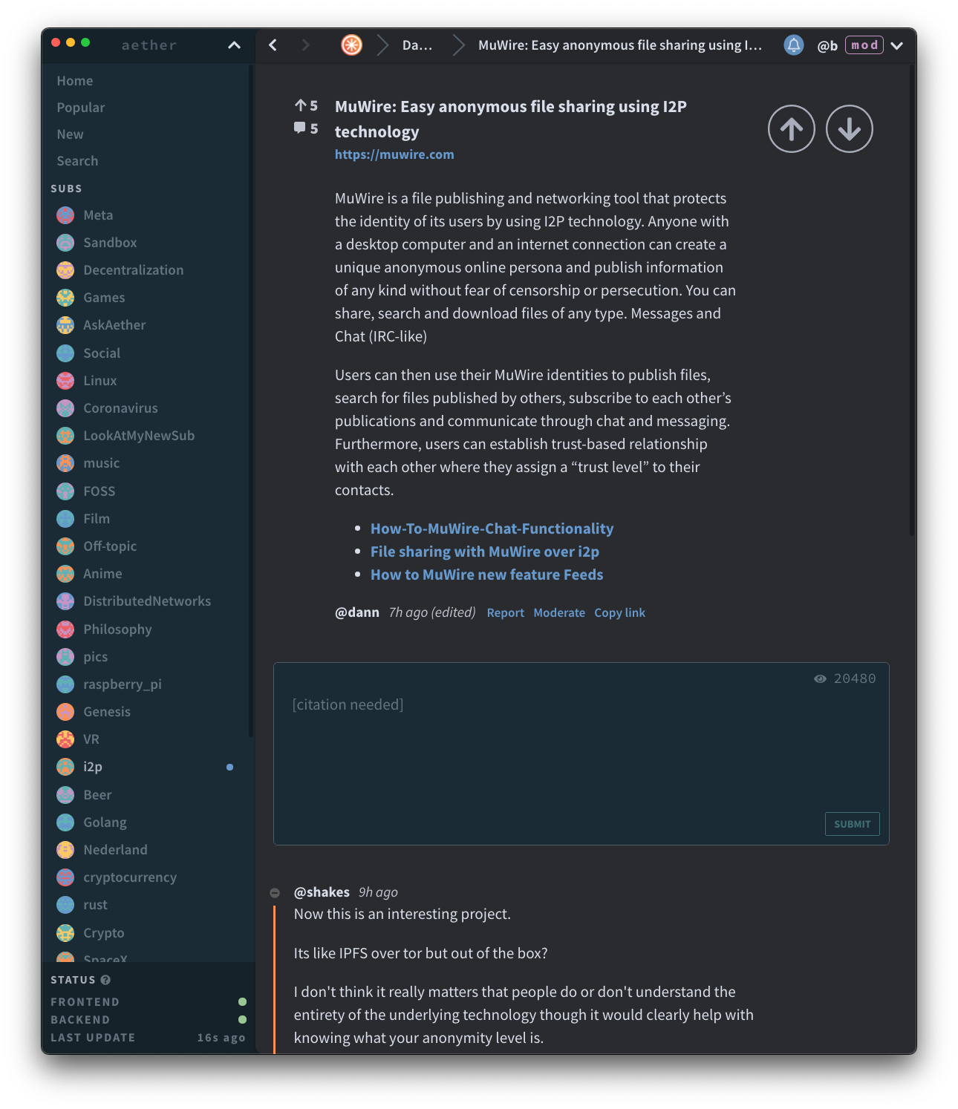Open File sharing with MuWire over i2p link
Viewport: 958px width, 1109px height.
click(485, 552)
